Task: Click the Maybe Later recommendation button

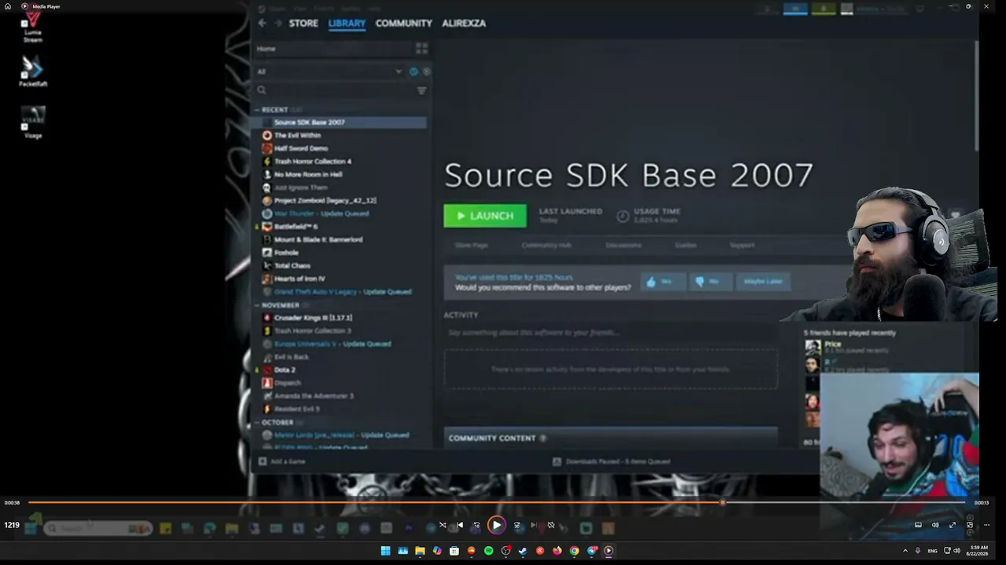Action: pyautogui.click(x=763, y=282)
